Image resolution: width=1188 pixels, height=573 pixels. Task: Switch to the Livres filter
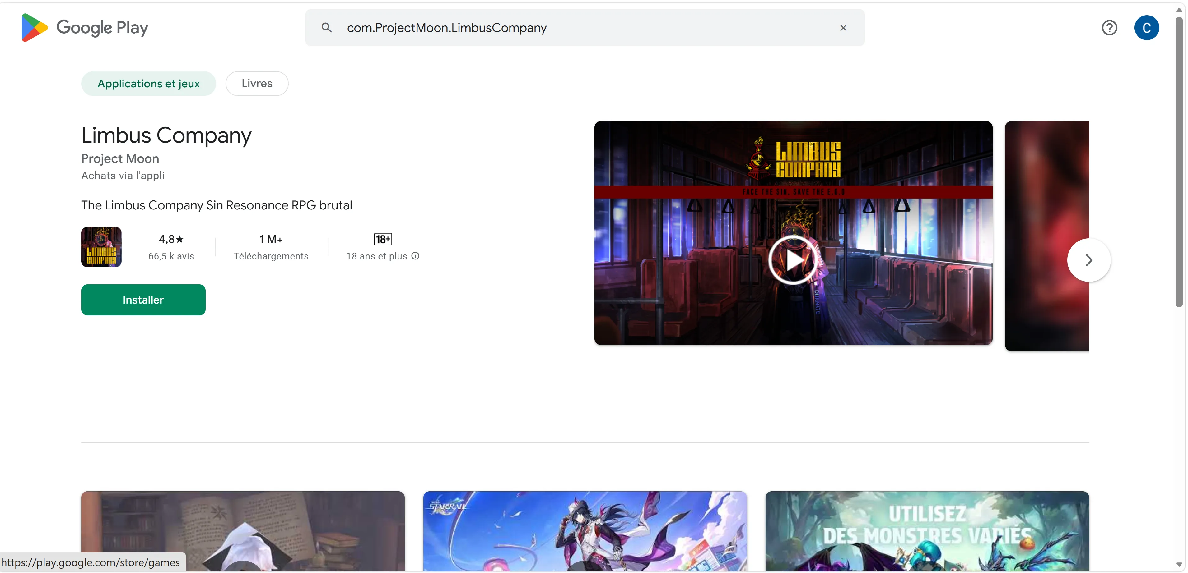(x=257, y=83)
